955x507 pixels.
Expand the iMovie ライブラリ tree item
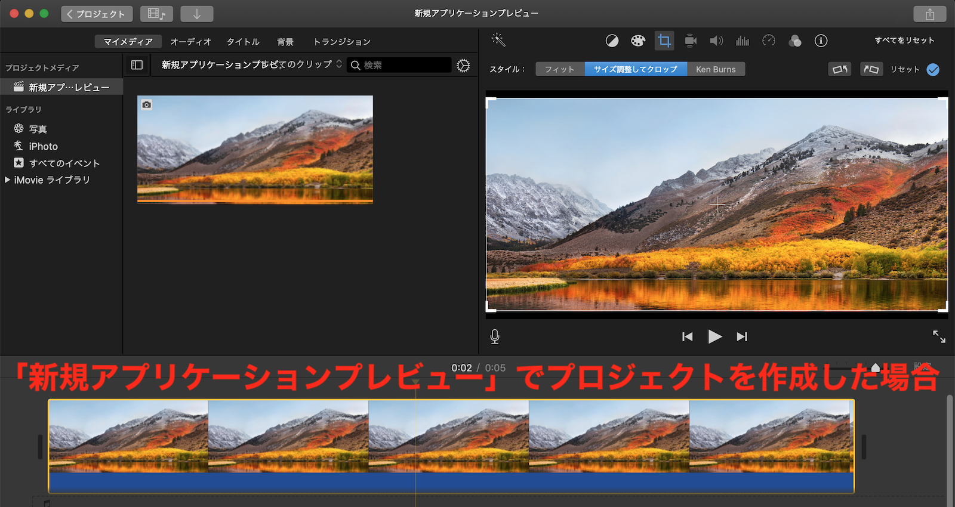click(x=8, y=180)
